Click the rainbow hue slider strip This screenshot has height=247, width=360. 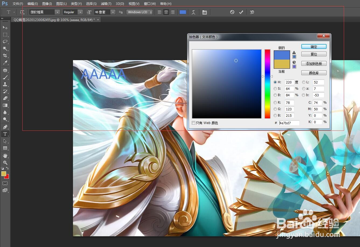pyautogui.click(x=267, y=84)
